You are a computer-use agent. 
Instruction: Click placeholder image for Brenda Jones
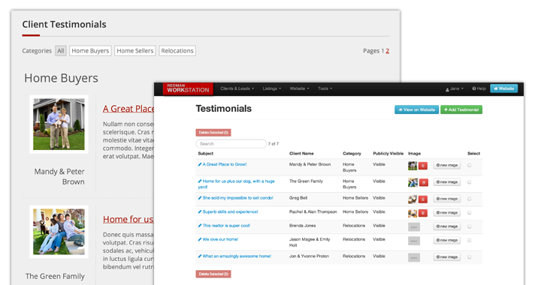[x=414, y=226]
